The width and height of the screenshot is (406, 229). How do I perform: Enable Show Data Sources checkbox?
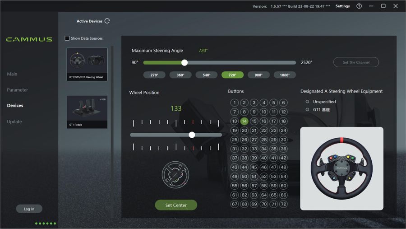click(x=67, y=38)
